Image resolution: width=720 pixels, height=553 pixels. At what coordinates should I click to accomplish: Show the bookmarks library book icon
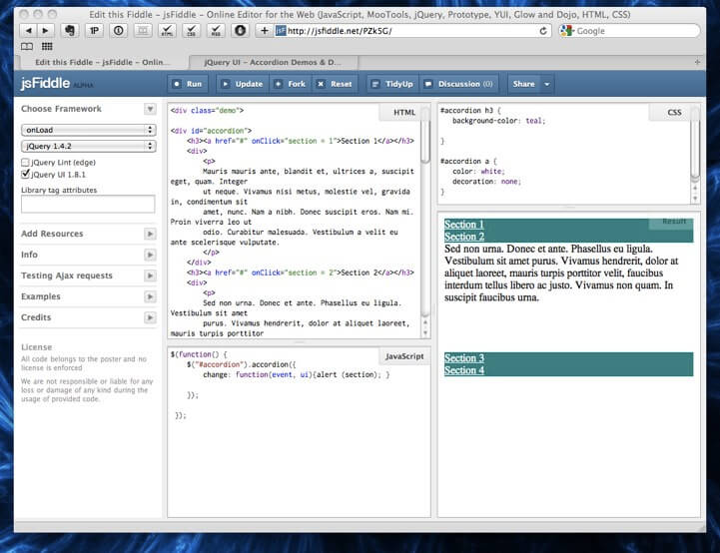pyautogui.click(x=27, y=46)
